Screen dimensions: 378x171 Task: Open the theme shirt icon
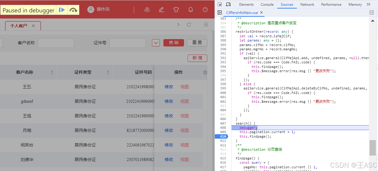(x=176, y=9)
